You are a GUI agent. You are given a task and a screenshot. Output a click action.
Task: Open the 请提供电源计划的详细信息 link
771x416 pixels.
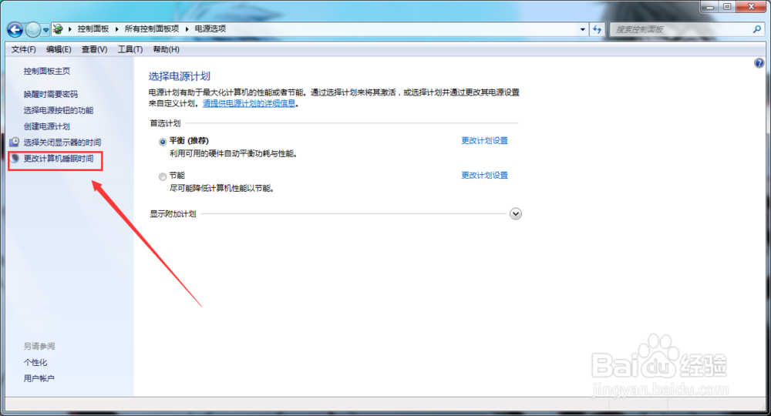click(x=249, y=103)
